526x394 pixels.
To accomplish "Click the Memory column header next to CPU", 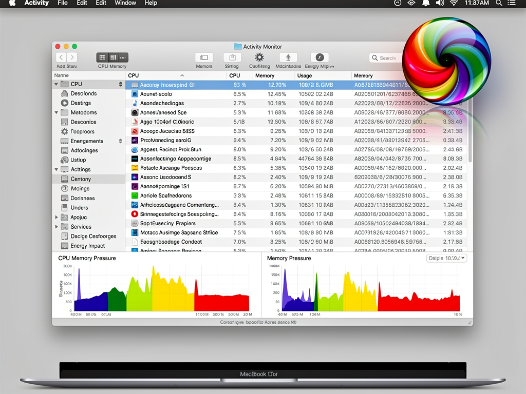I will pos(274,75).
